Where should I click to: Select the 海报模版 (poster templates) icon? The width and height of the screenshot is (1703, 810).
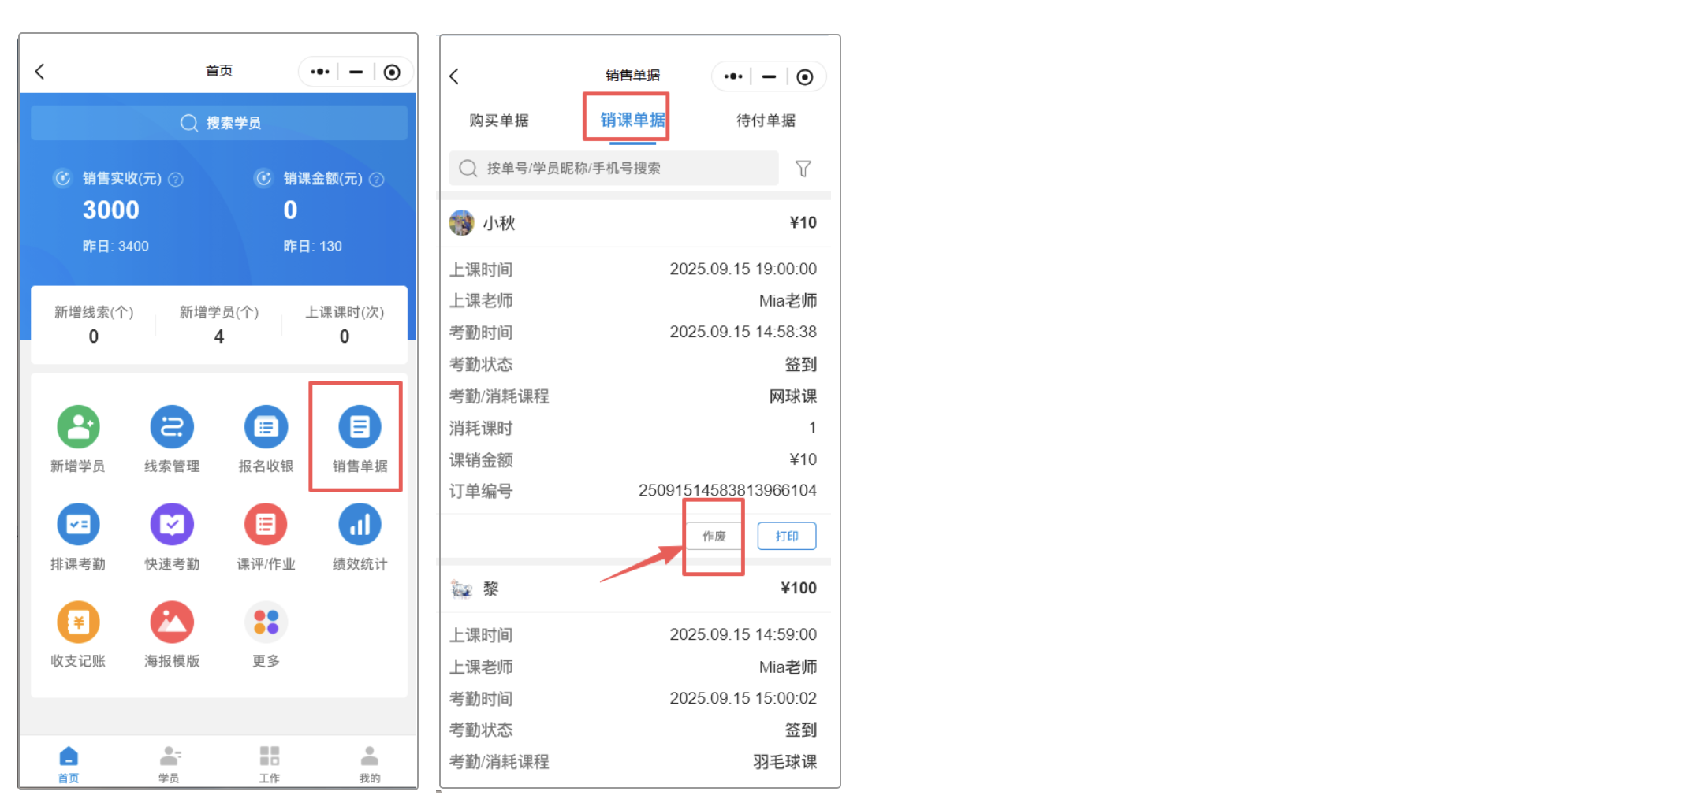172,633
